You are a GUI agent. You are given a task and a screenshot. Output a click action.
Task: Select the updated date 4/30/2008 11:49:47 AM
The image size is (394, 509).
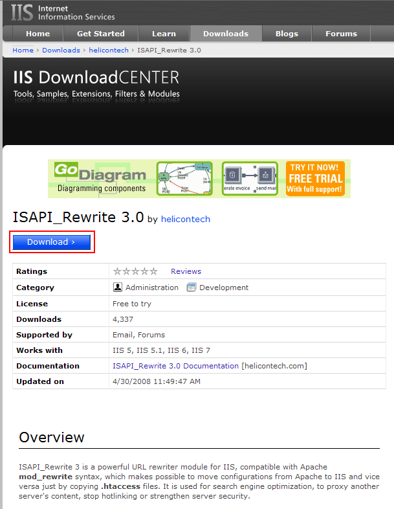157,381
